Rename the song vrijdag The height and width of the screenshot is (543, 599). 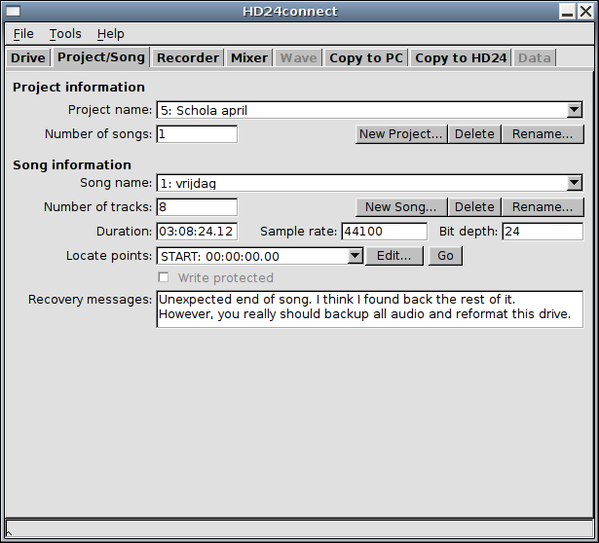tap(543, 207)
